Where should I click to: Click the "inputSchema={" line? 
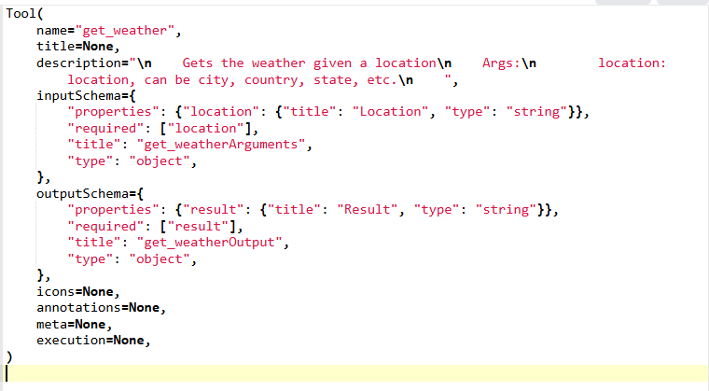(86, 95)
